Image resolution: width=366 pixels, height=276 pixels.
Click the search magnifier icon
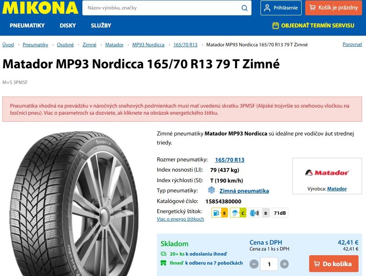point(244,8)
